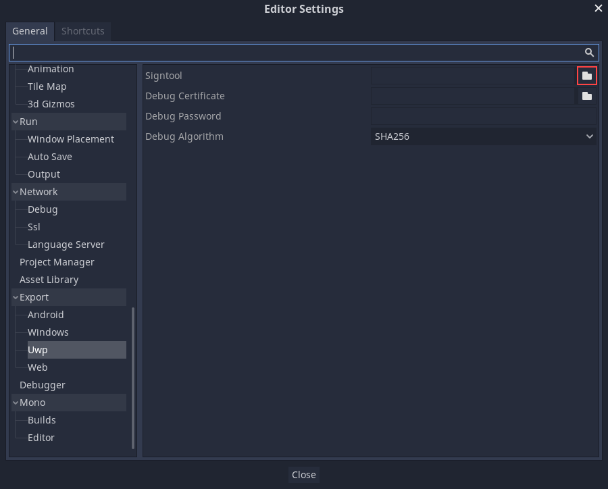The height and width of the screenshot is (489, 608).
Task: Open the folder picker for Signtool
Action: (x=586, y=75)
